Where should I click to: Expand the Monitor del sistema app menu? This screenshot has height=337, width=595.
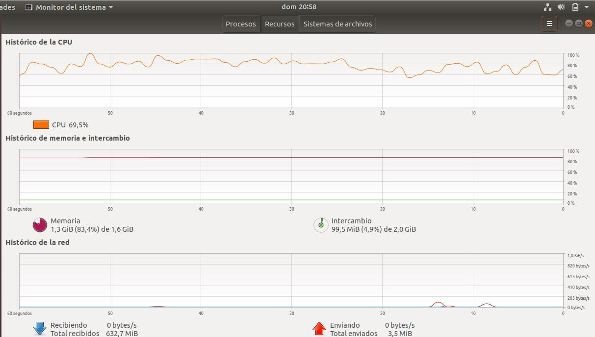coord(69,7)
